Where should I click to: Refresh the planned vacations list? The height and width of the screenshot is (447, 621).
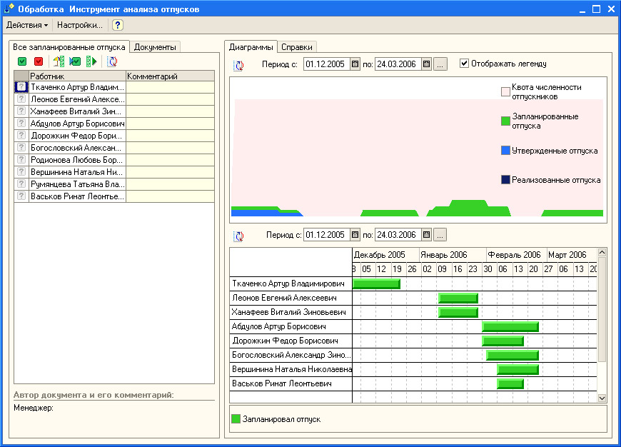tap(113, 61)
